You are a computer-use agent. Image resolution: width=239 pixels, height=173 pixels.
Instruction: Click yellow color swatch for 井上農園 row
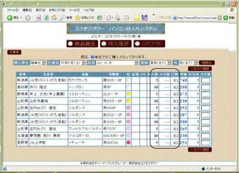[x=128, y=94]
